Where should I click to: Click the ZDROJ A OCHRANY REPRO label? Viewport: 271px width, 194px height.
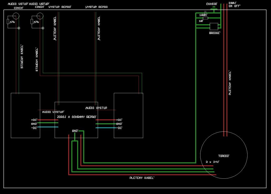(77, 117)
